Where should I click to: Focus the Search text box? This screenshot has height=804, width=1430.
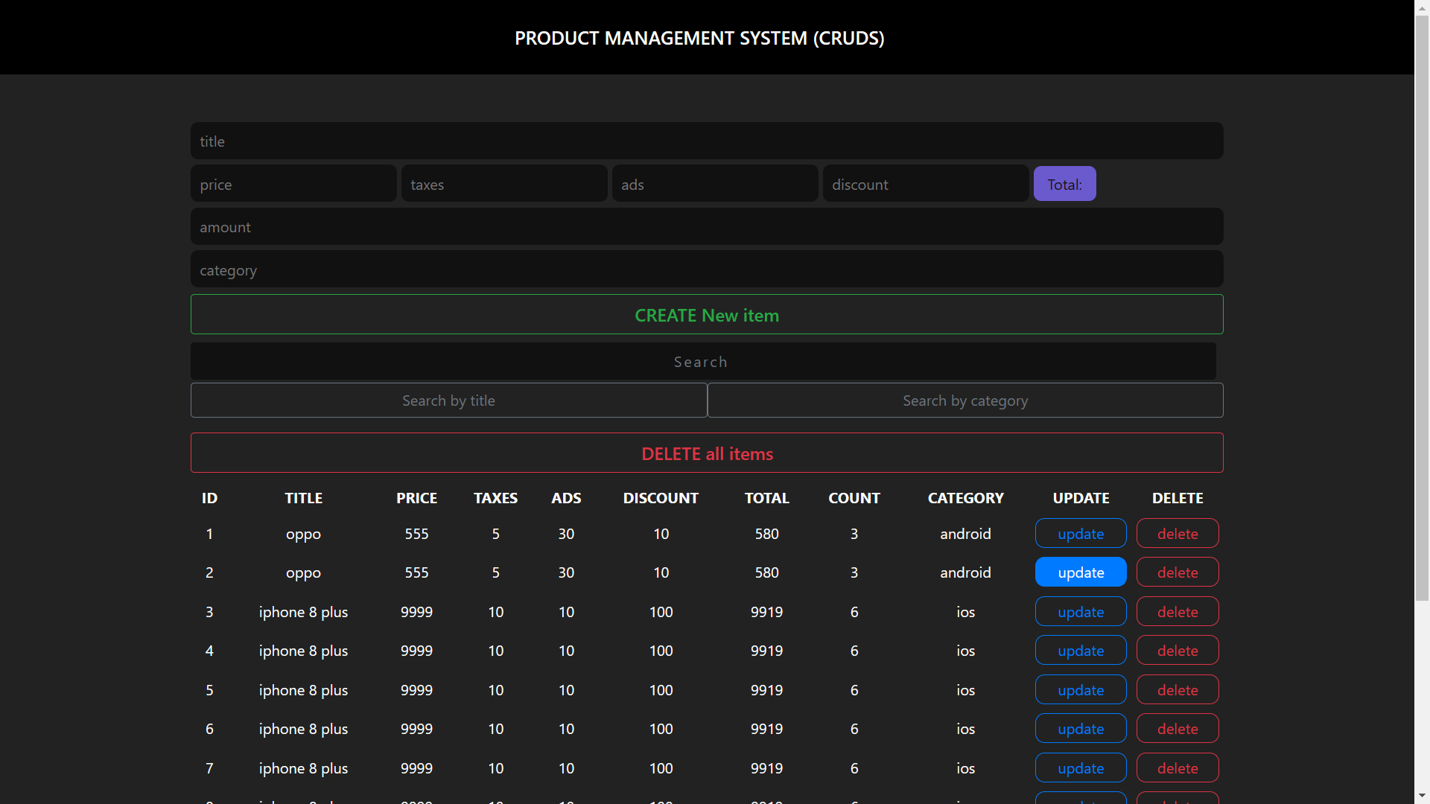[x=703, y=361]
